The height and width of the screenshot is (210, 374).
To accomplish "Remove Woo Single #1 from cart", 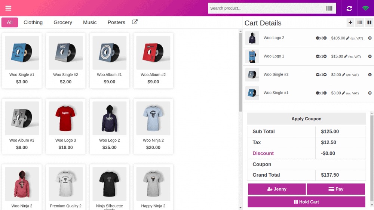I will click(x=370, y=93).
